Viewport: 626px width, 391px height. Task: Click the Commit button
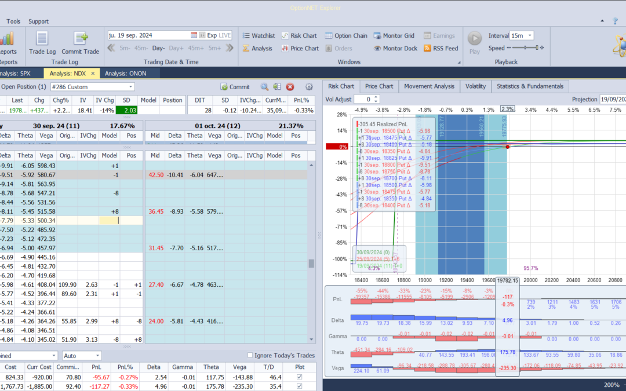point(235,86)
